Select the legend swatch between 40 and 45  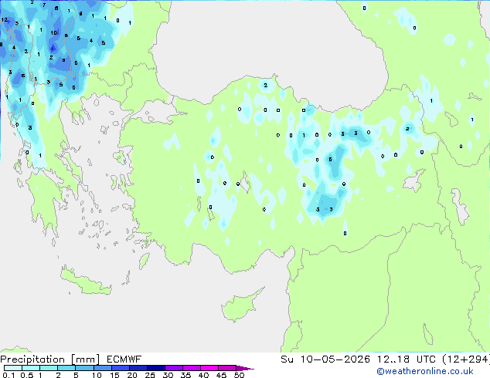[x=209, y=368]
